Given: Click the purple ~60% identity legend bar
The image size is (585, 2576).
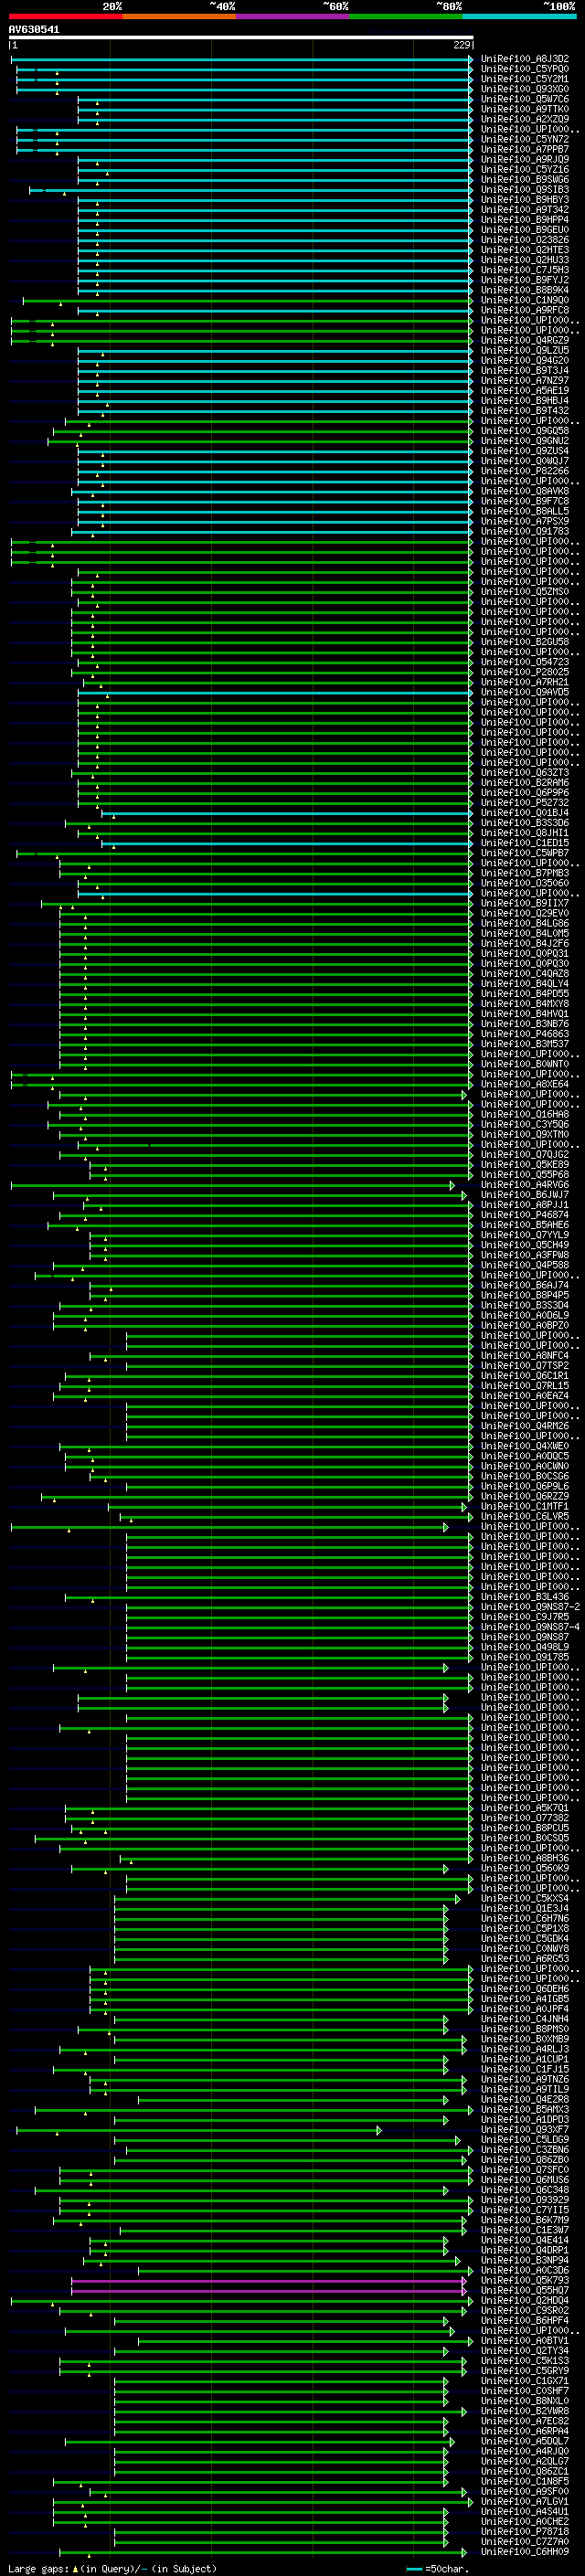Looking at the screenshot, I should (292, 16).
